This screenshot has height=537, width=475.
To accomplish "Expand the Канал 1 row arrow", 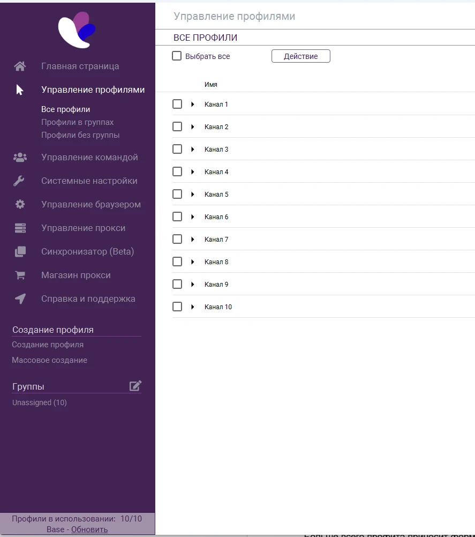I will click(193, 104).
